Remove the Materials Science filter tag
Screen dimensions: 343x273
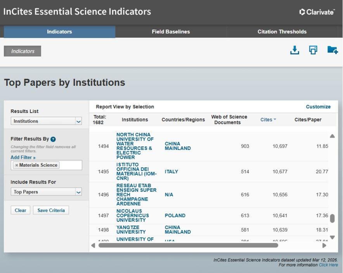coord(16,165)
